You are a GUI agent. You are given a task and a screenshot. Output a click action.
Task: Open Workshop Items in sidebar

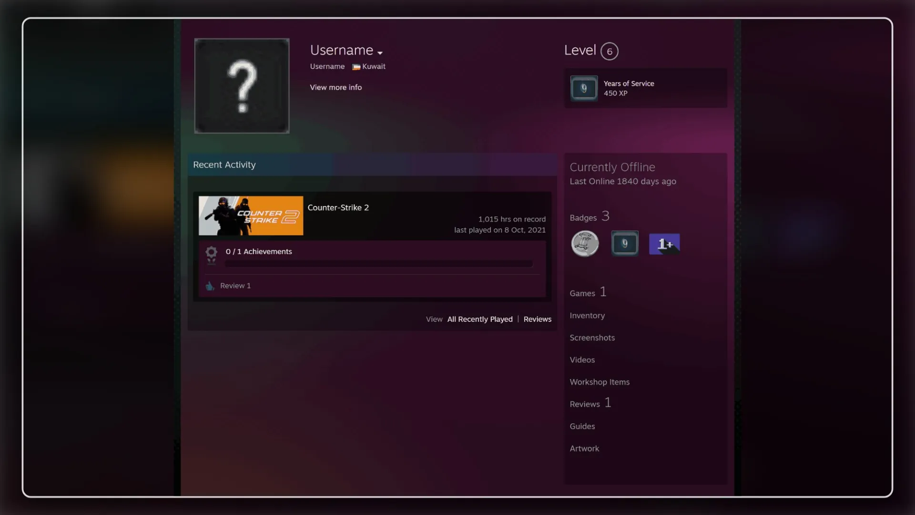click(x=600, y=382)
